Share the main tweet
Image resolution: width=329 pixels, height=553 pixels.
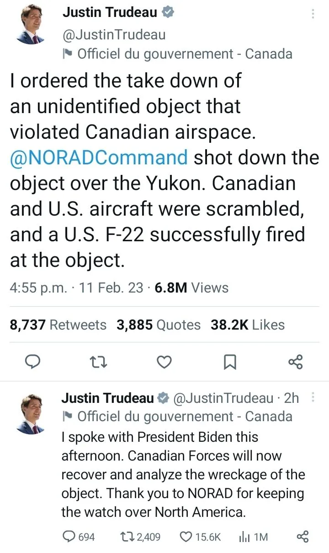(x=296, y=362)
